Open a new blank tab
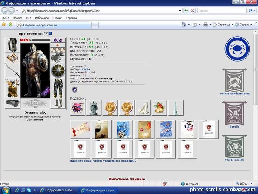The image size is (258, 194). pos(95,25)
